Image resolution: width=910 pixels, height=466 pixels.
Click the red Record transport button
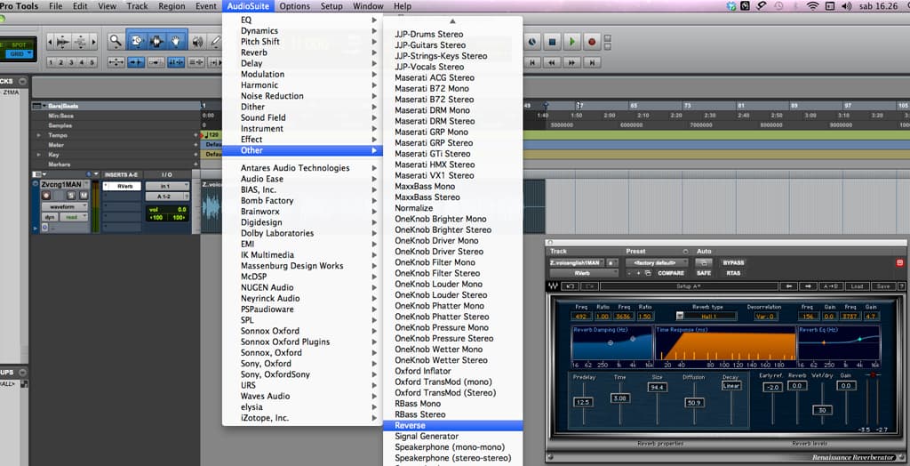(592, 42)
